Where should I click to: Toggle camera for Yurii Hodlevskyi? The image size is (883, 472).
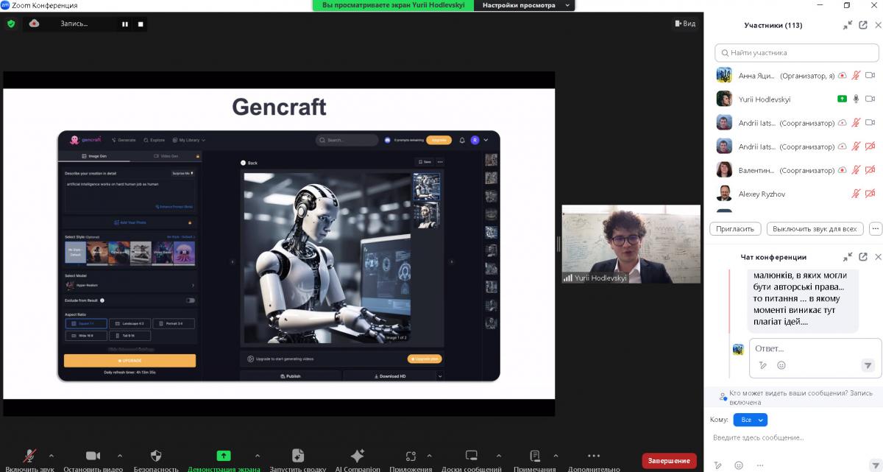(x=870, y=99)
